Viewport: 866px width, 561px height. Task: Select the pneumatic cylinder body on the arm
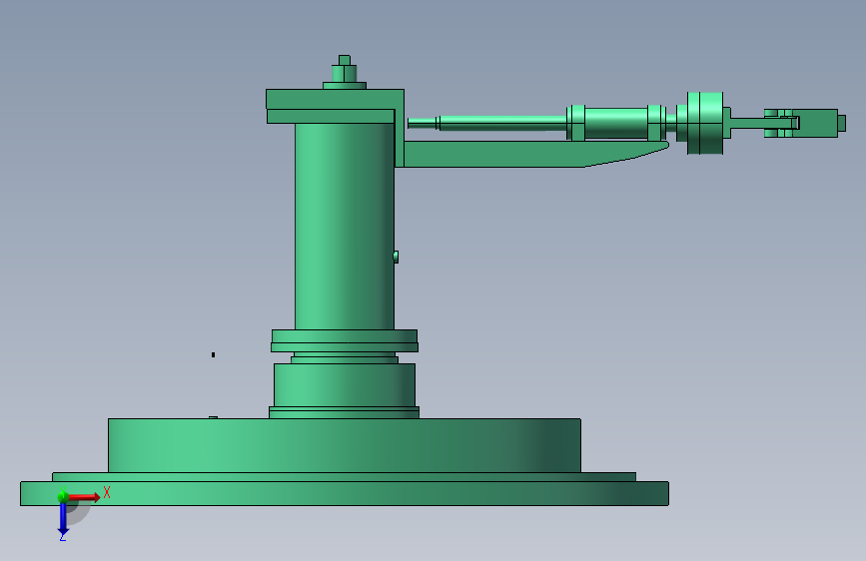point(616,123)
